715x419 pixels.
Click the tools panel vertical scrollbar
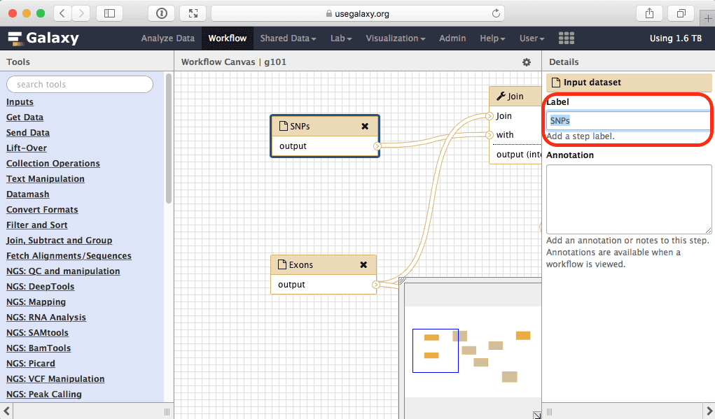(x=168, y=140)
